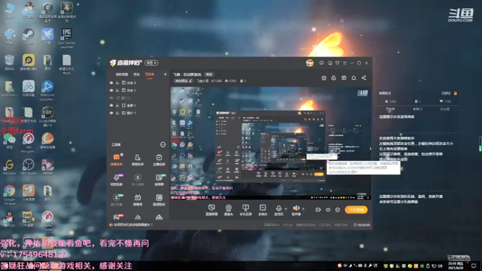The height and width of the screenshot is (271, 482).
Task: Expand the speaker options arrow
Action: [304, 208]
